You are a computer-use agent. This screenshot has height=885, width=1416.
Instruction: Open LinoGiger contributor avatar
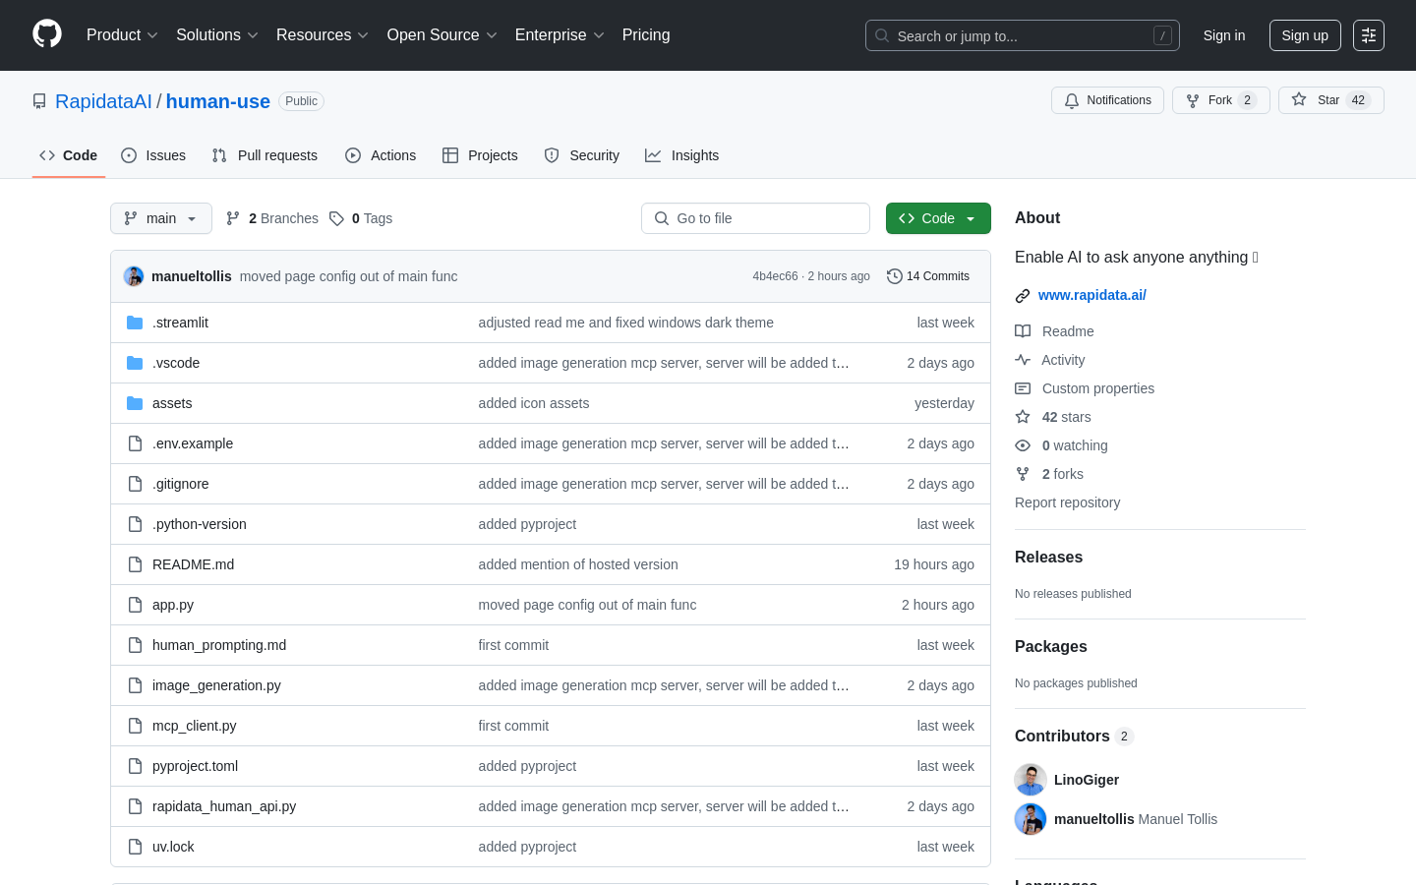1031,780
